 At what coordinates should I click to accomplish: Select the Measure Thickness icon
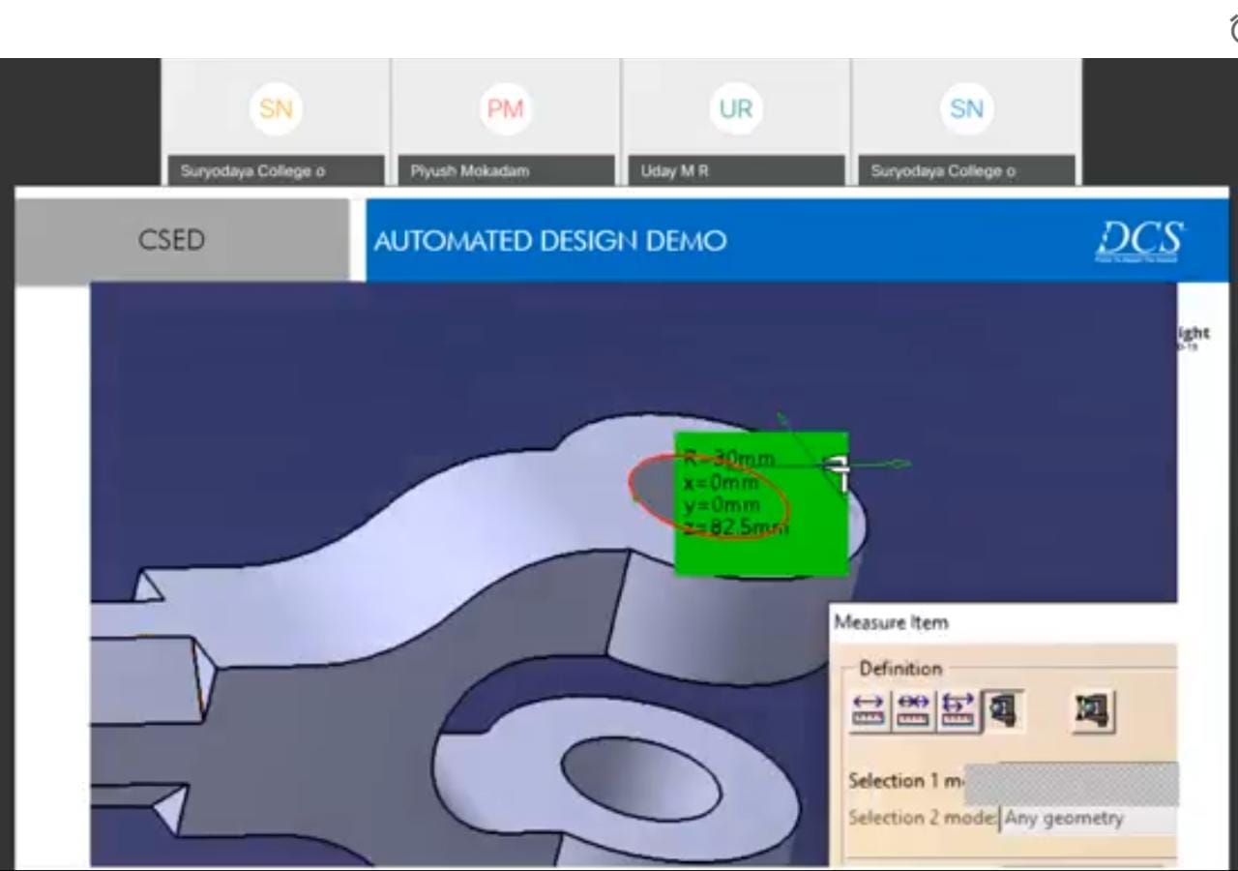(1092, 711)
